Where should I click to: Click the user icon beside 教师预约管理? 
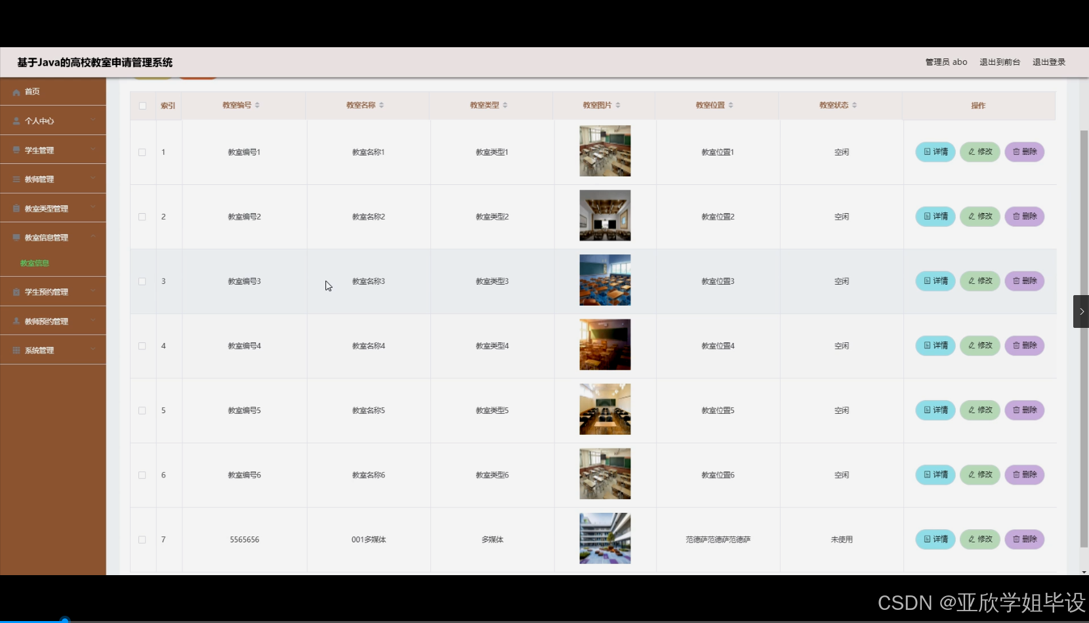coord(16,321)
